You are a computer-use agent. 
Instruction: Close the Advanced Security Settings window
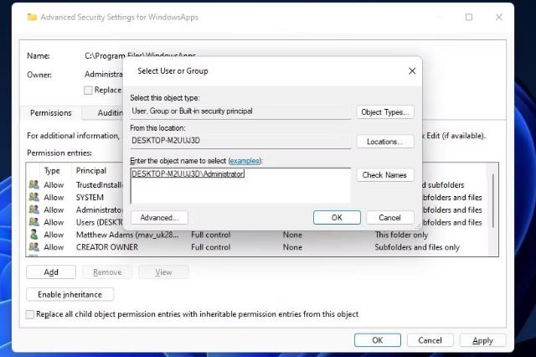[x=499, y=17]
